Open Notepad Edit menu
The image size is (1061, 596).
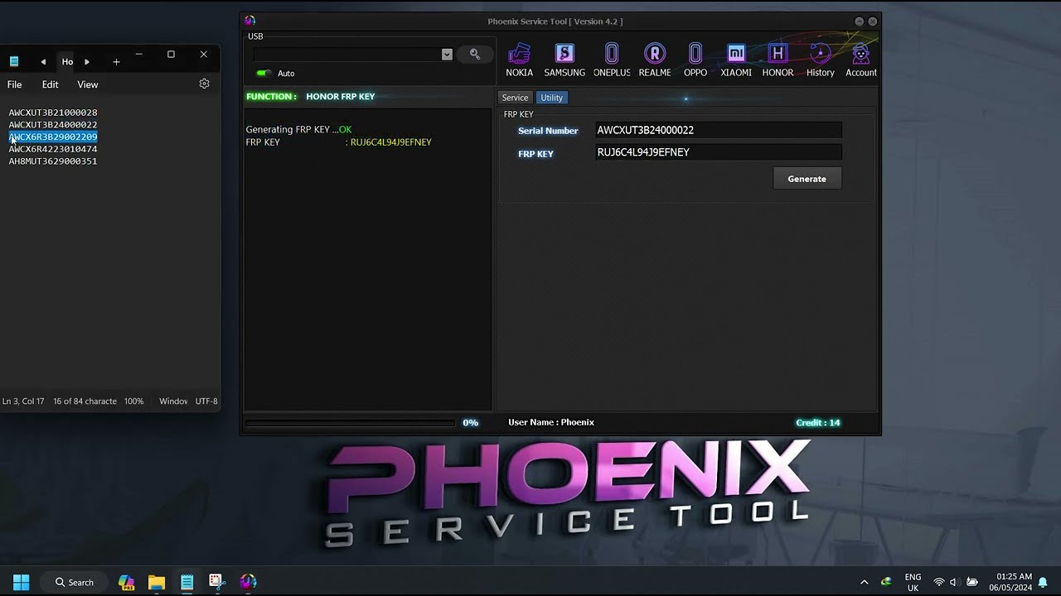(51, 84)
